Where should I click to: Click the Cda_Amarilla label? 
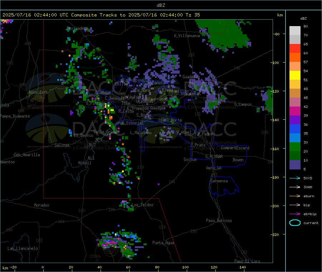pyautogui.click(x=27, y=155)
